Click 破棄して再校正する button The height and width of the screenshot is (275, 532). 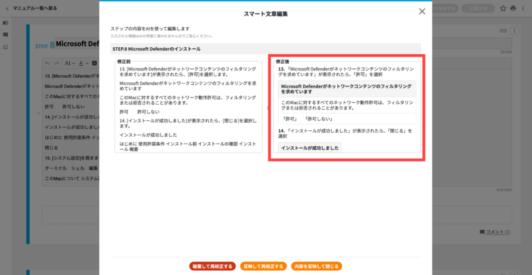212,266
